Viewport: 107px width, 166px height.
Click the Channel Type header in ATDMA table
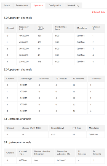pos(26,79)
